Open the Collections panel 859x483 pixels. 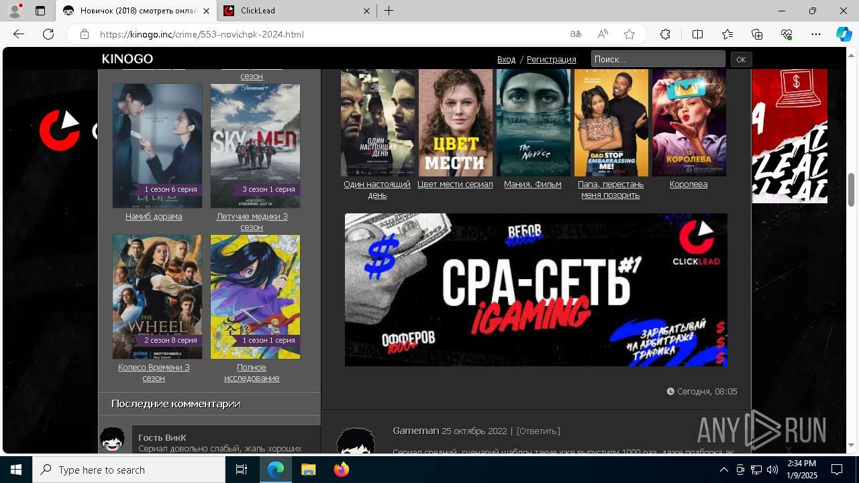point(757,34)
